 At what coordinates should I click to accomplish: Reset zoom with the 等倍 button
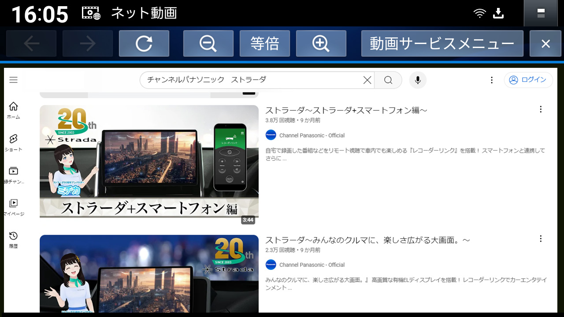tap(265, 44)
